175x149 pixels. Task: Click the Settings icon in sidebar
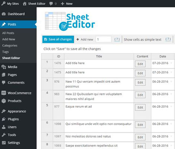coord(4,143)
